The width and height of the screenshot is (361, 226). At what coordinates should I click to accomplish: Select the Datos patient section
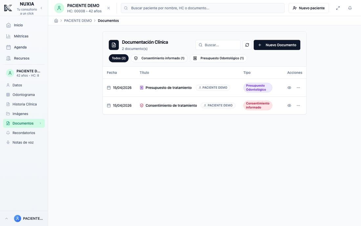pos(24,85)
